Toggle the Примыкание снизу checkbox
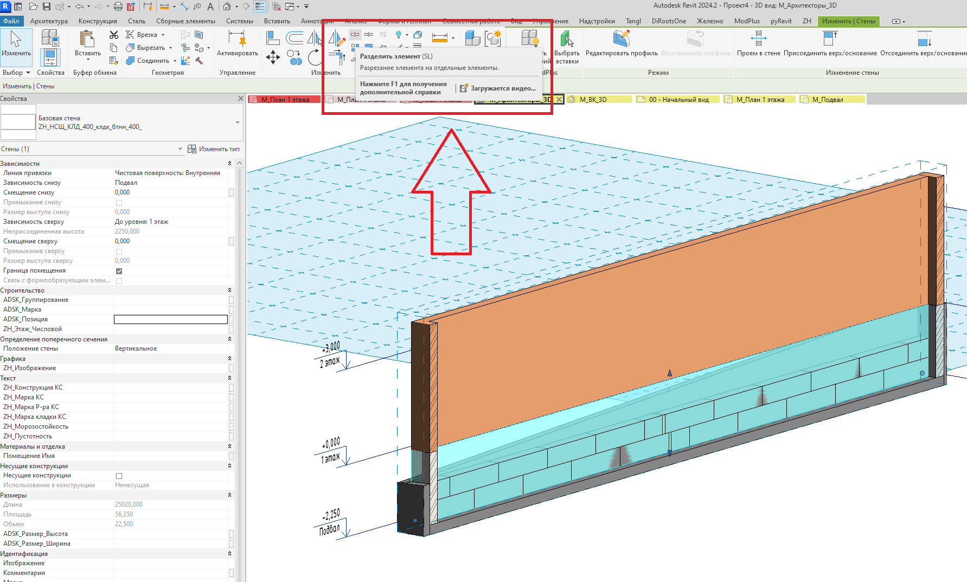The image size is (967, 582). pos(119,203)
